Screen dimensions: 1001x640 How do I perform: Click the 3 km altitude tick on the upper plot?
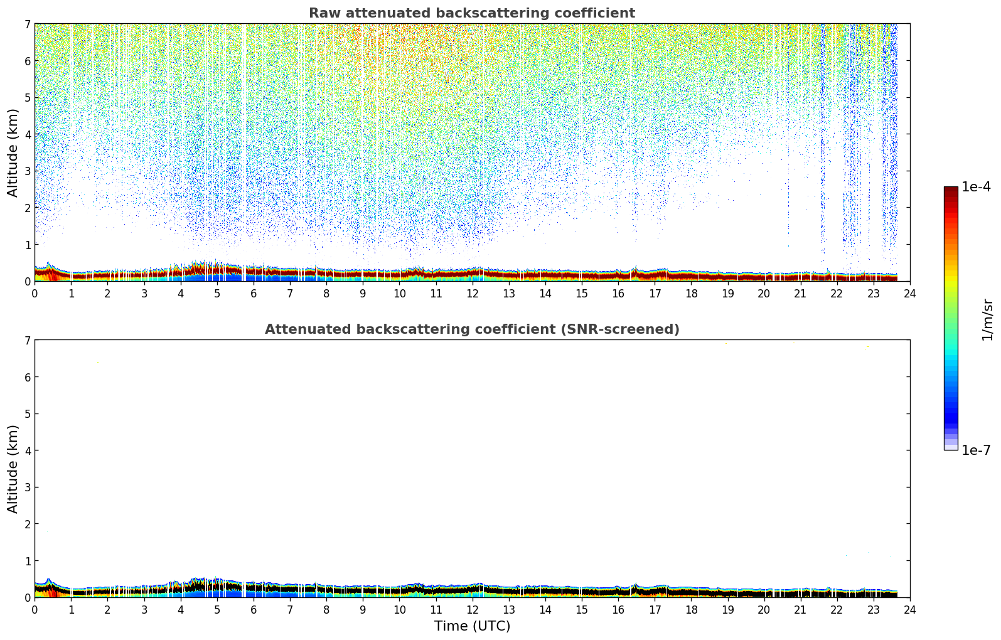tap(27, 171)
